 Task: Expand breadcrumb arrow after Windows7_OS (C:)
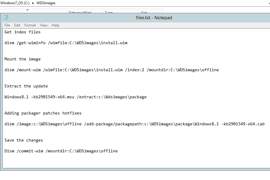33,3
